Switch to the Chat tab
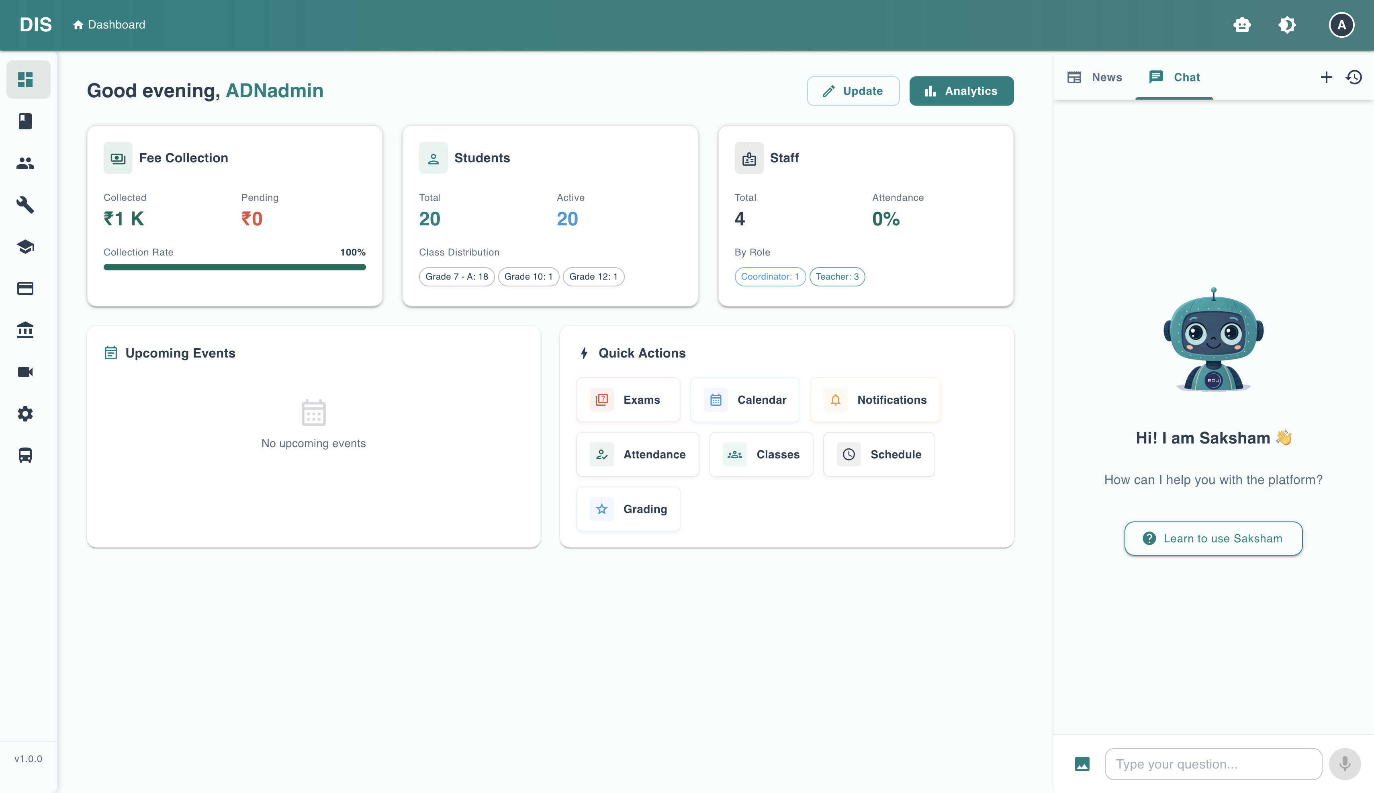 pos(1175,78)
